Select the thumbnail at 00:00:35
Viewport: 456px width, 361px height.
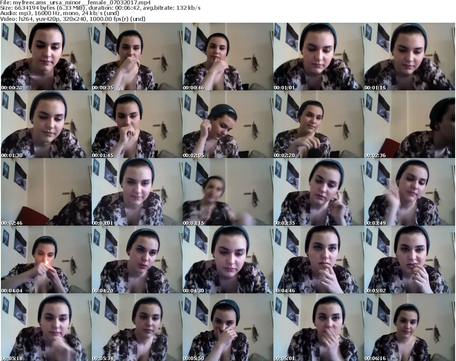point(137,57)
